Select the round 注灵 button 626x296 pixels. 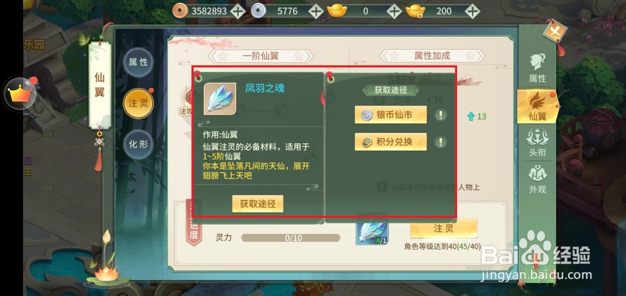pos(138,104)
